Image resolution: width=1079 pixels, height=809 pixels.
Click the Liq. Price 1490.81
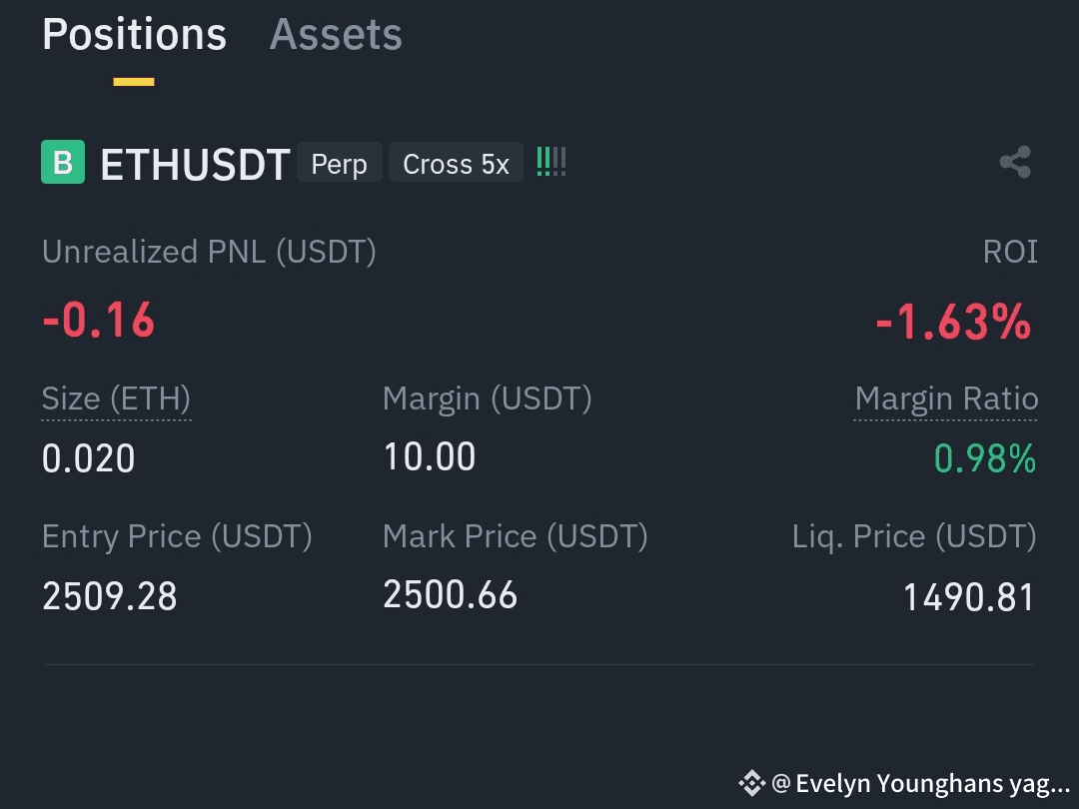(x=968, y=597)
